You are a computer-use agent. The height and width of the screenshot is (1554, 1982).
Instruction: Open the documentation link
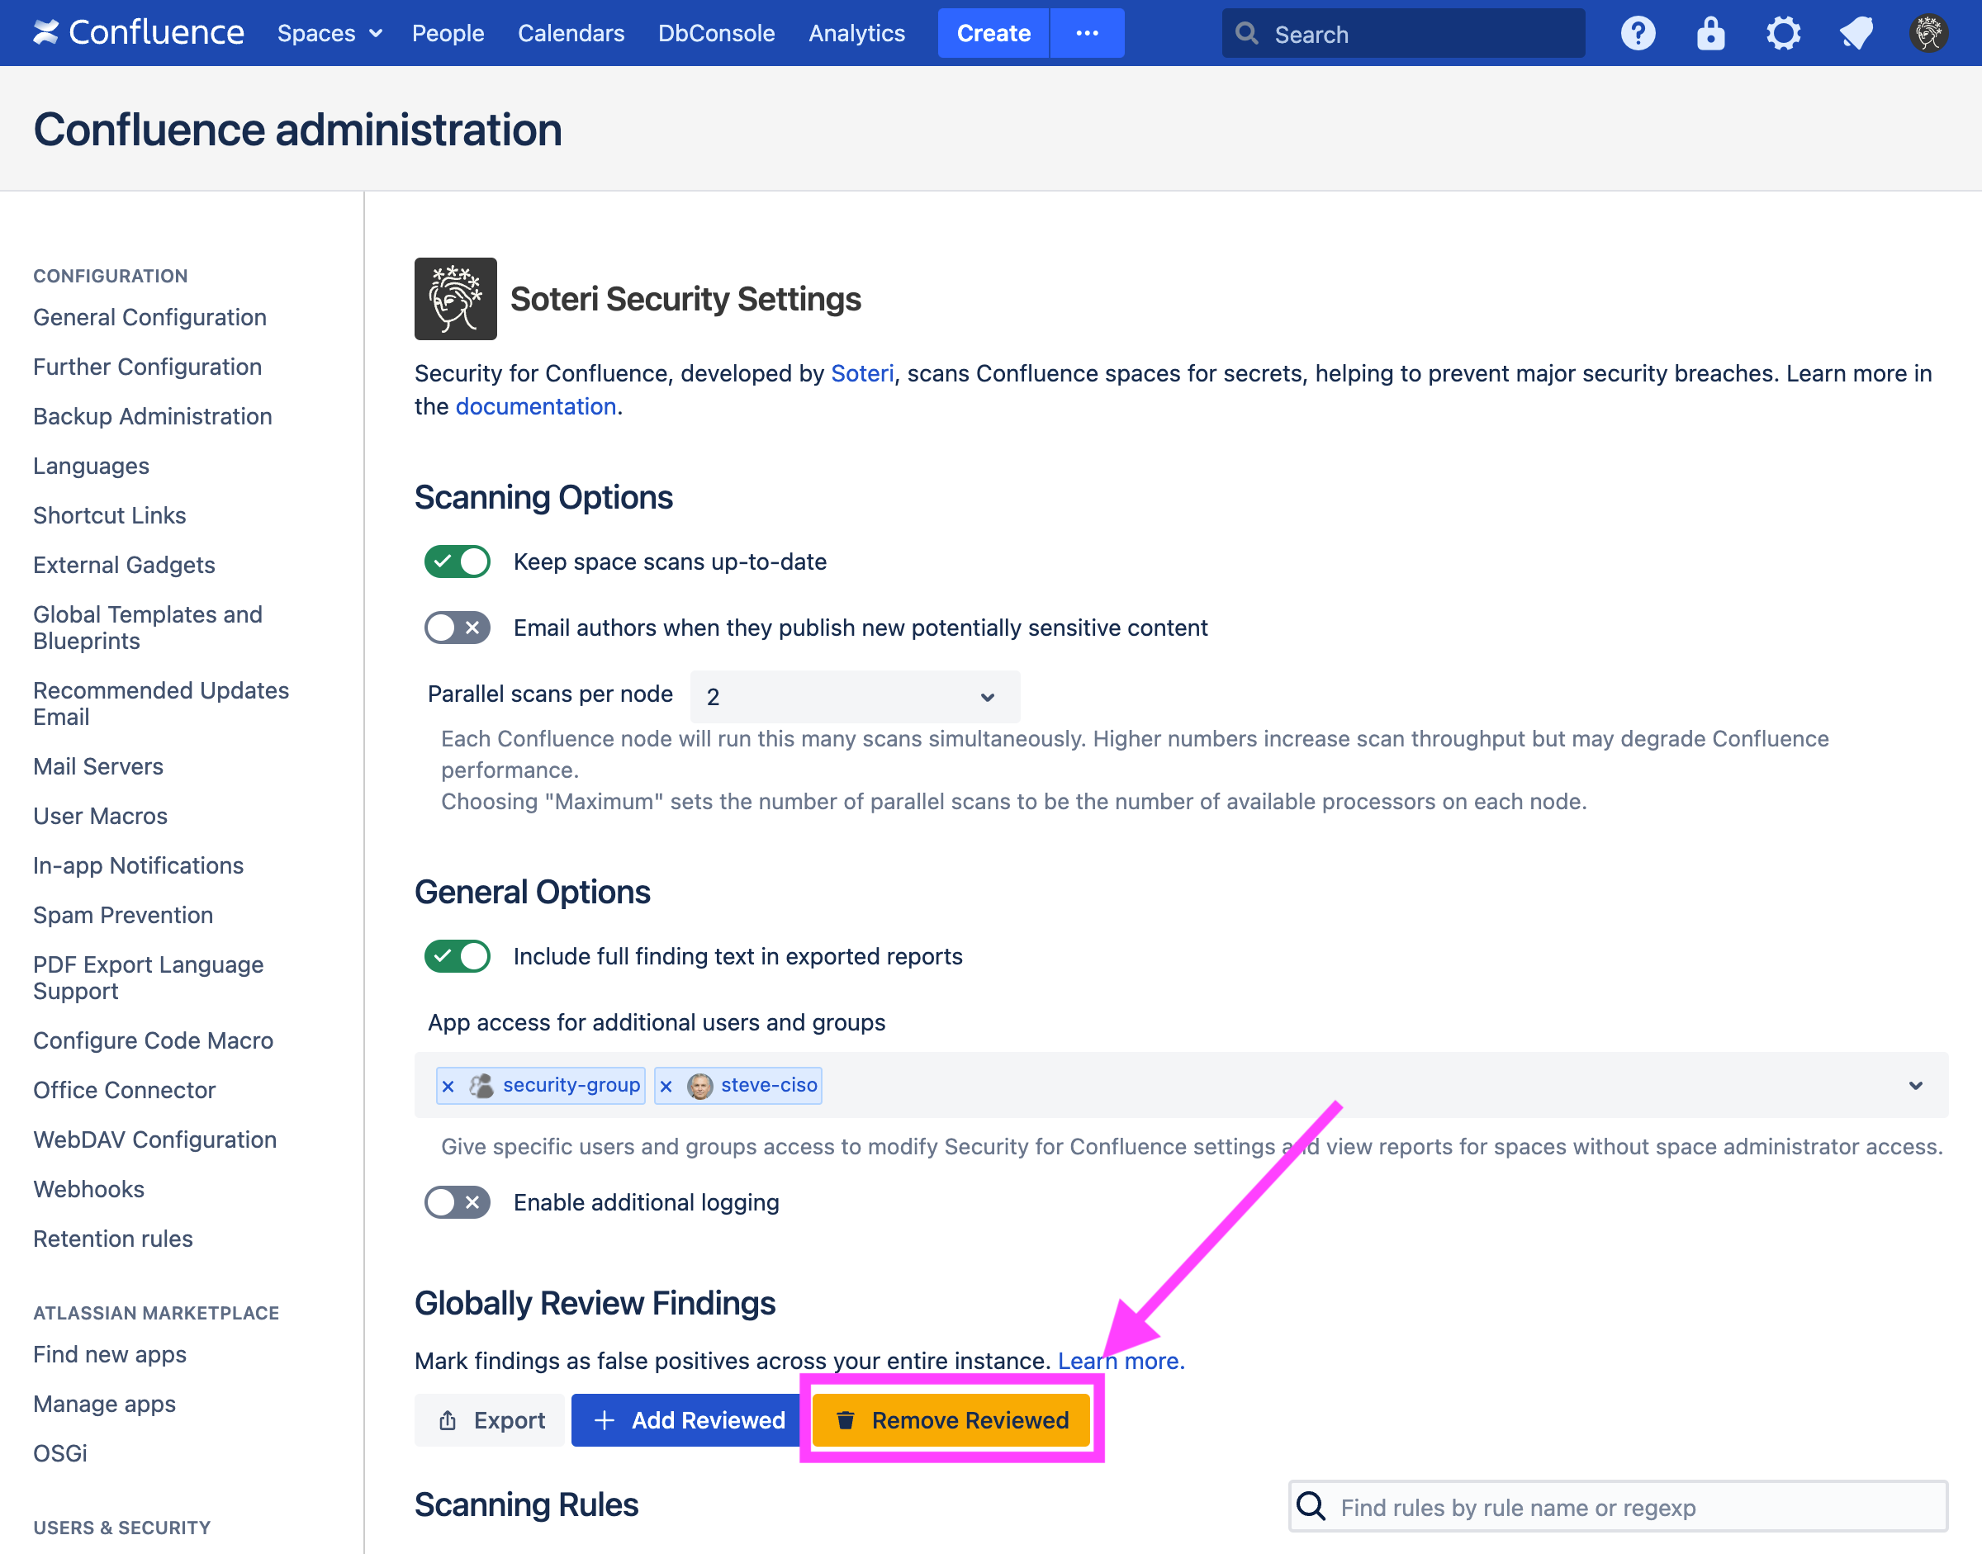pos(536,405)
